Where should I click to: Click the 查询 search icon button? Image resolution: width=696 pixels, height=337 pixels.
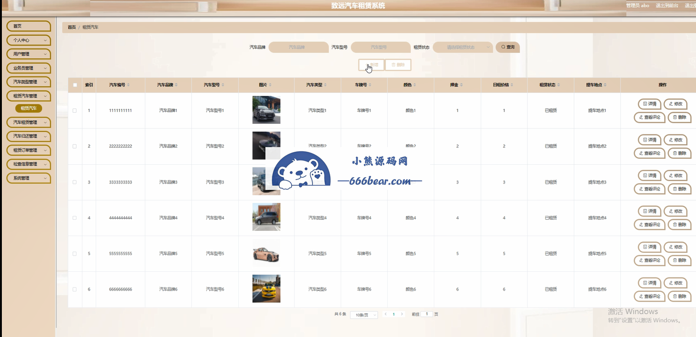point(508,47)
